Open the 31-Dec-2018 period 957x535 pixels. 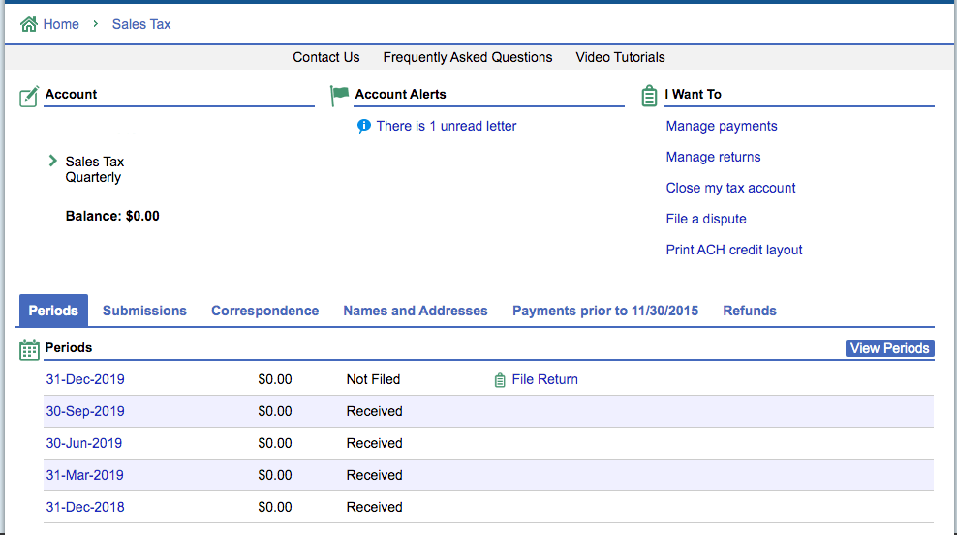coord(85,507)
